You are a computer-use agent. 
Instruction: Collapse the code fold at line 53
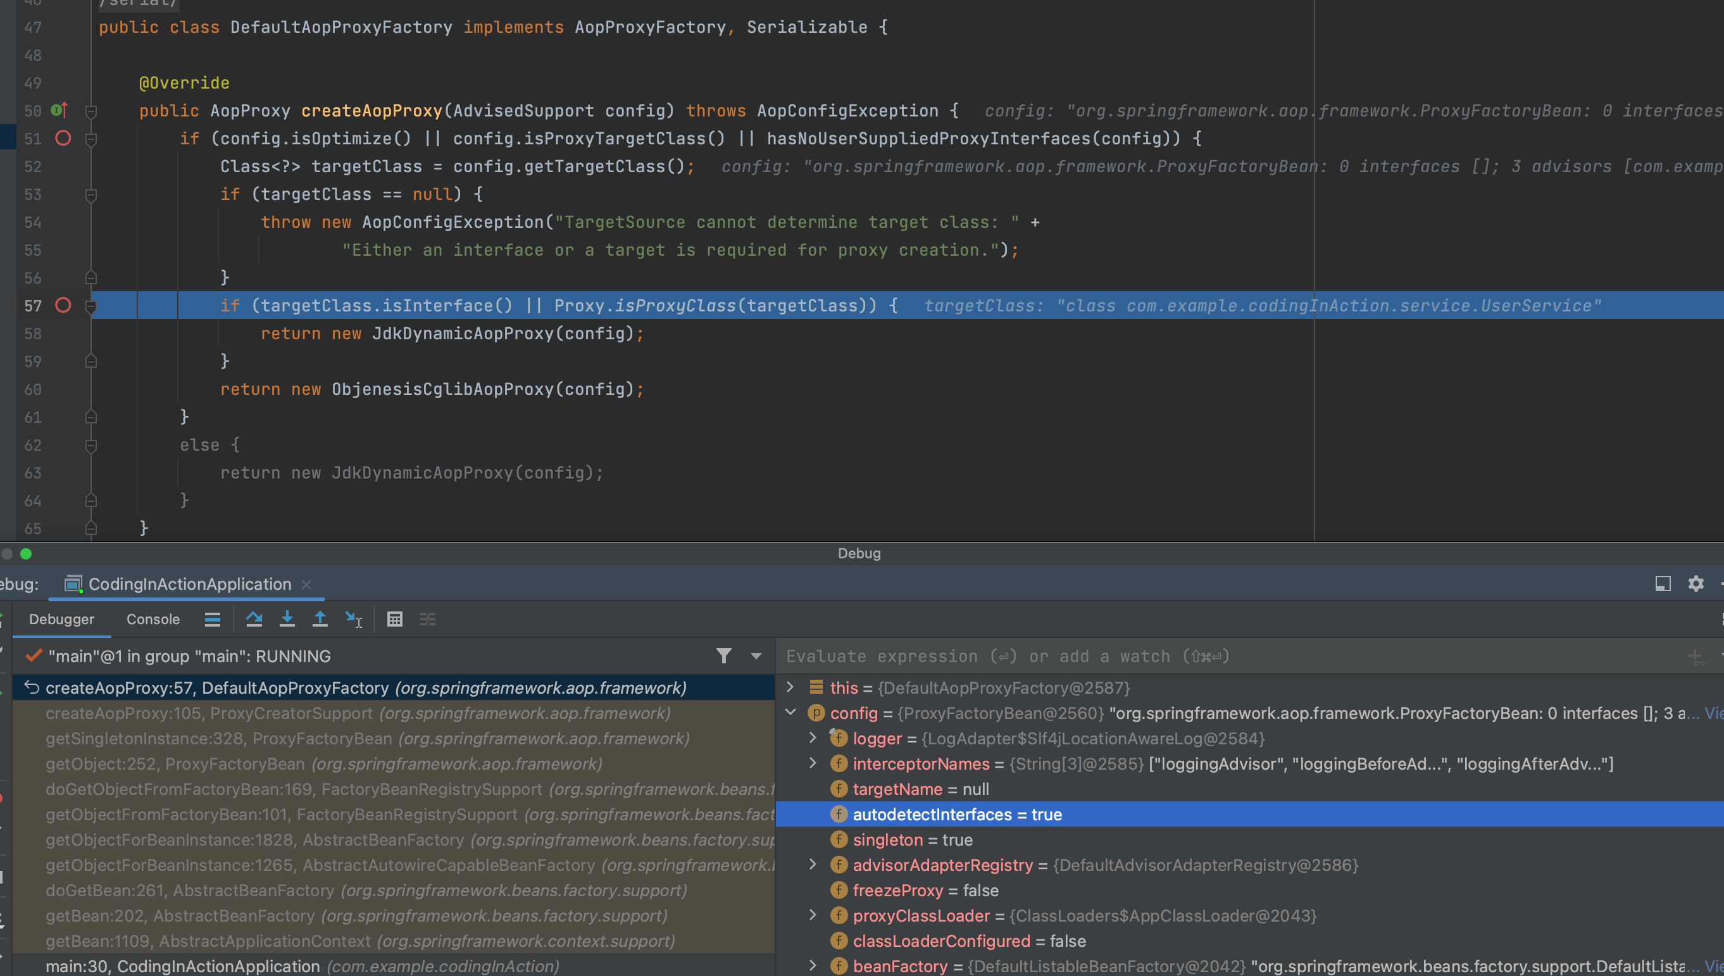pos(91,194)
